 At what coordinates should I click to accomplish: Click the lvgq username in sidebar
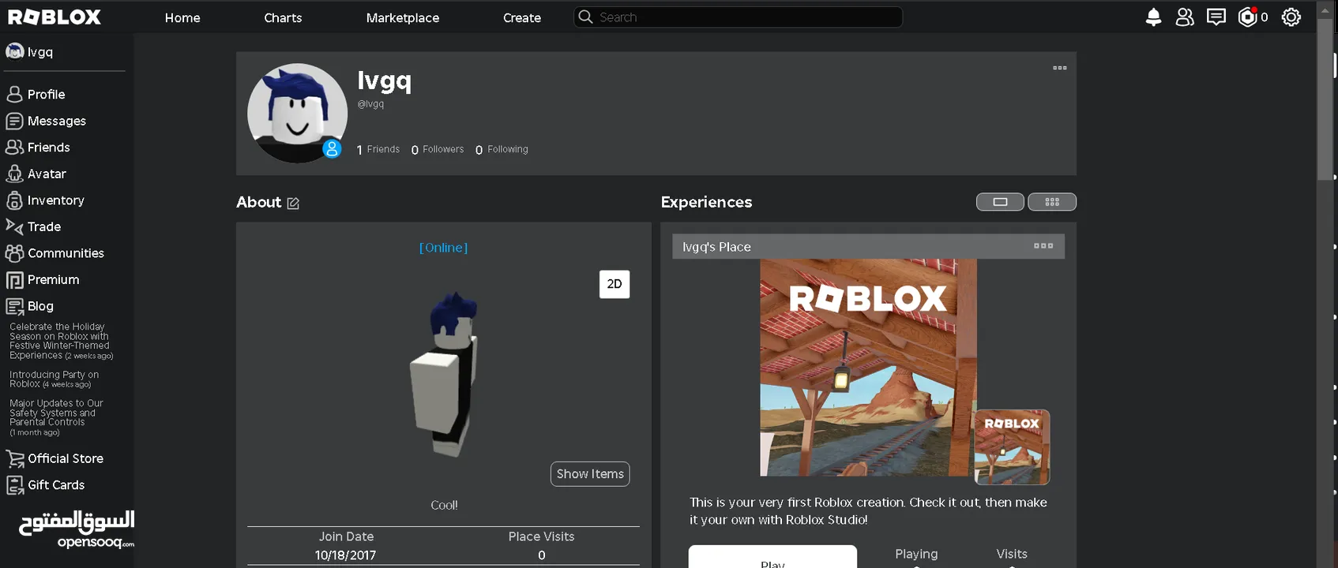(x=40, y=52)
